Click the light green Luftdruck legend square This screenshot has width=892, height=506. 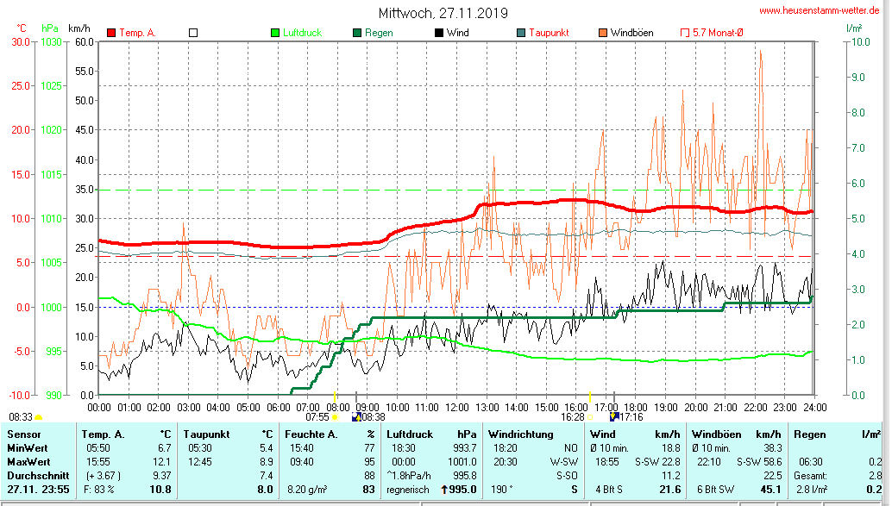(275, 33)
